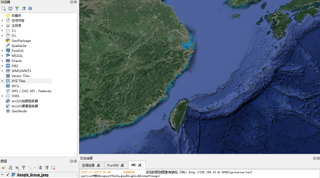Expand the WMS/WMTS tree node
Screen dimensions: 320x178
click(2, 71)
